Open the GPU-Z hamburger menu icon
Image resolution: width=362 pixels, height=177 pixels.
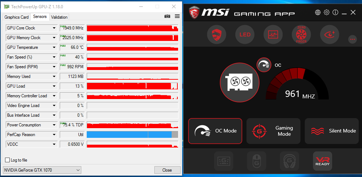(177, 16)
